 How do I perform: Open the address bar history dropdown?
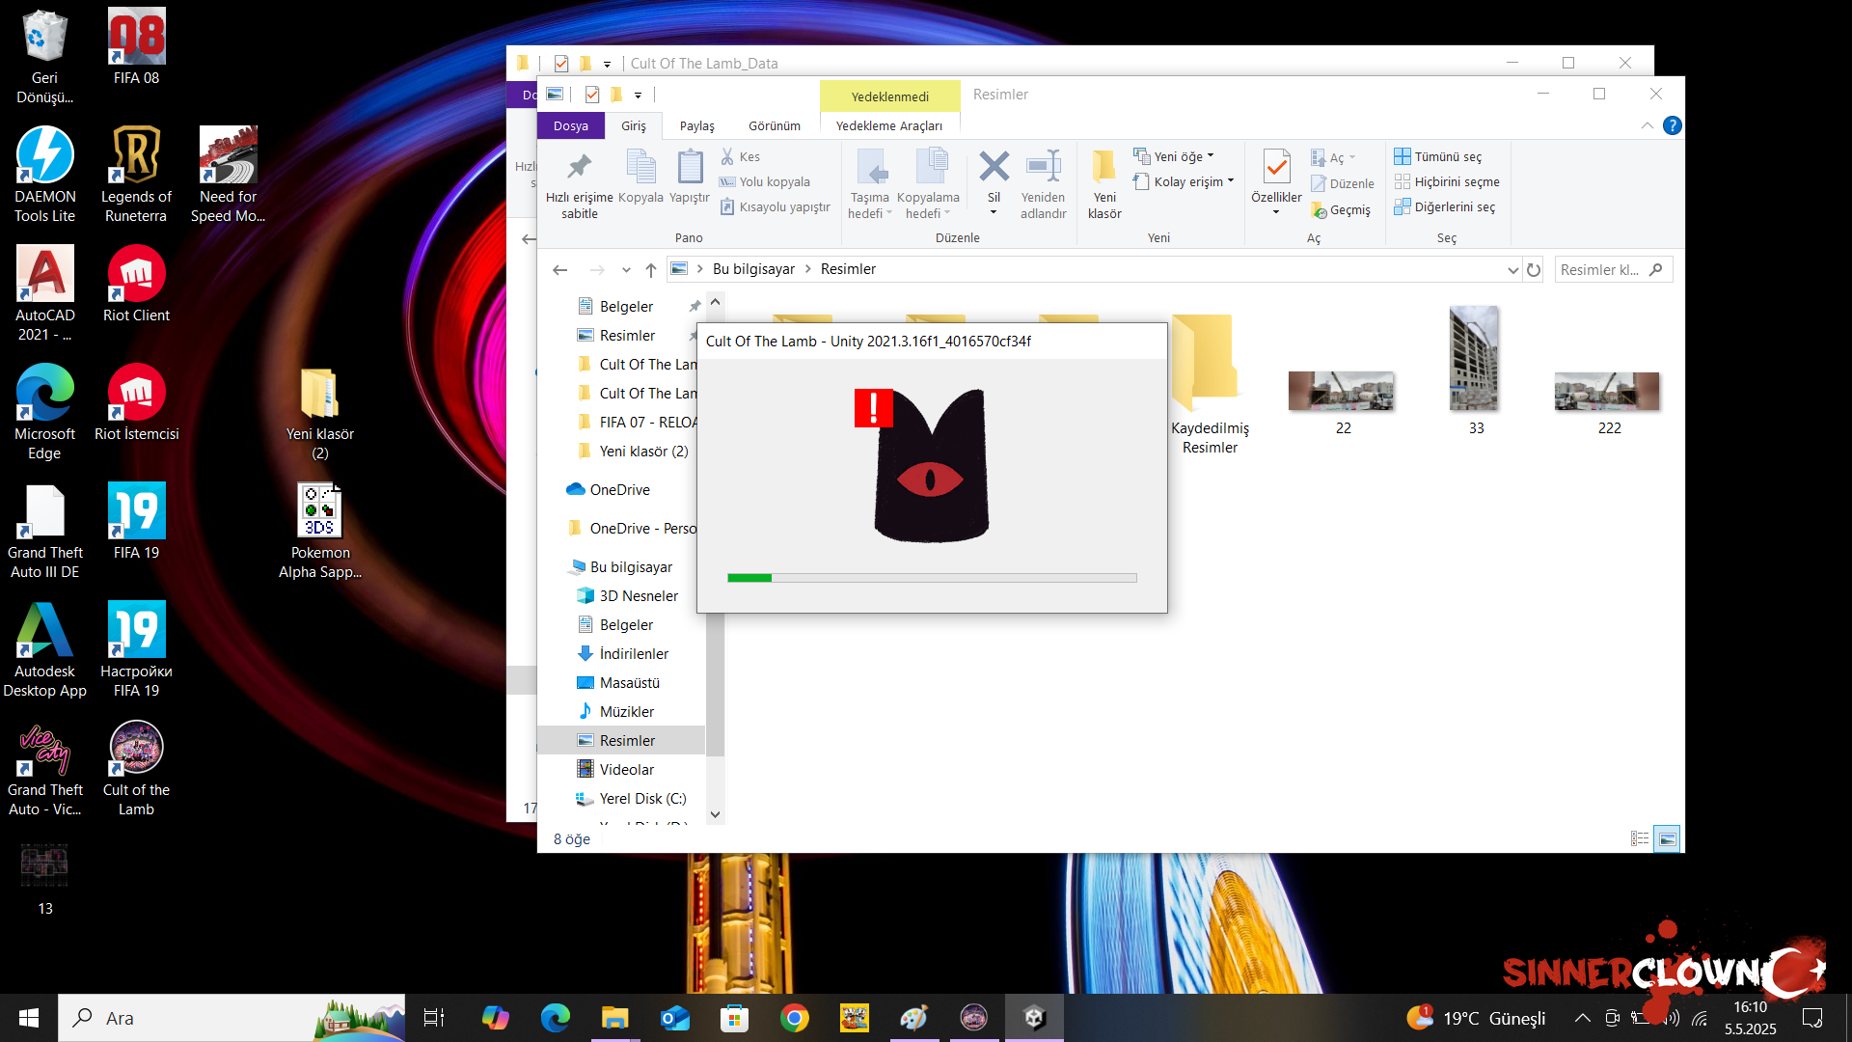(1512, 270)
